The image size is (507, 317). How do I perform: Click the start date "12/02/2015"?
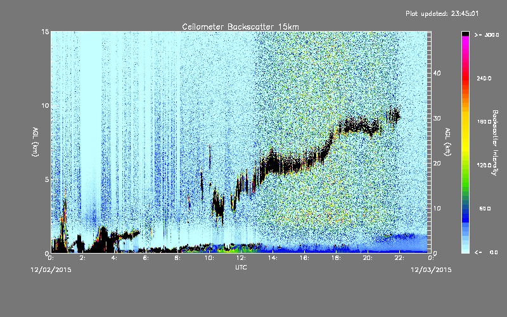coord(51,270)
